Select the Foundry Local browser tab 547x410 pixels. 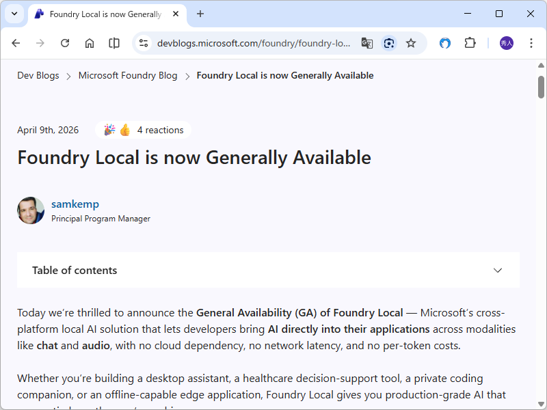103,14
